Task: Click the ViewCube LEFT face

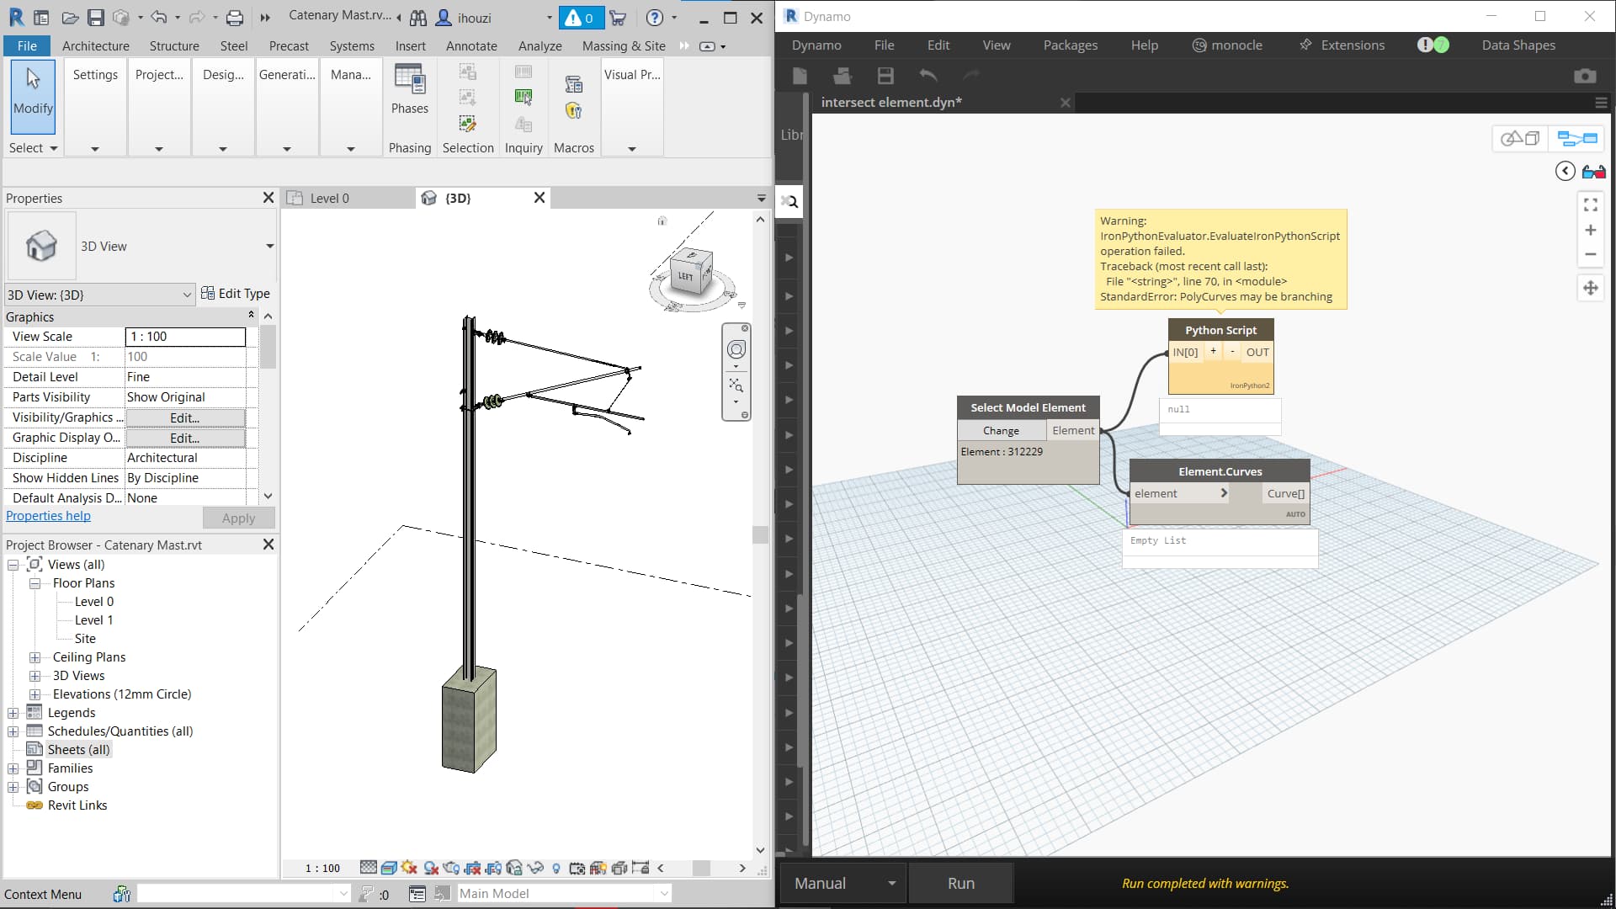Action: (687, 276)
